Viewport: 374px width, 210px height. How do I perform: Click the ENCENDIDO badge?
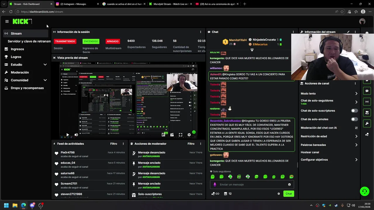click(x=91, y=41)
